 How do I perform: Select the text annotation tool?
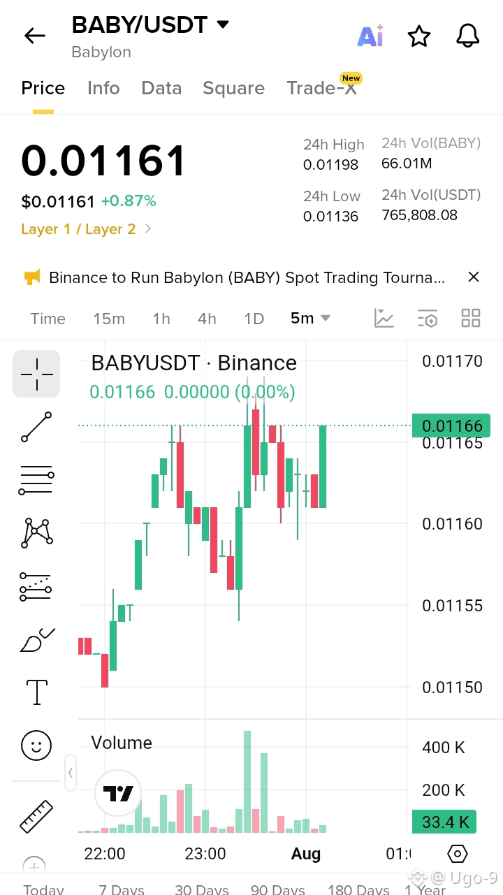36,692
